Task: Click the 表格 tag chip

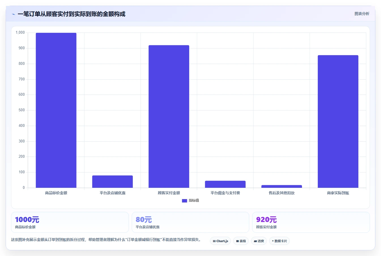Action: 241,241
